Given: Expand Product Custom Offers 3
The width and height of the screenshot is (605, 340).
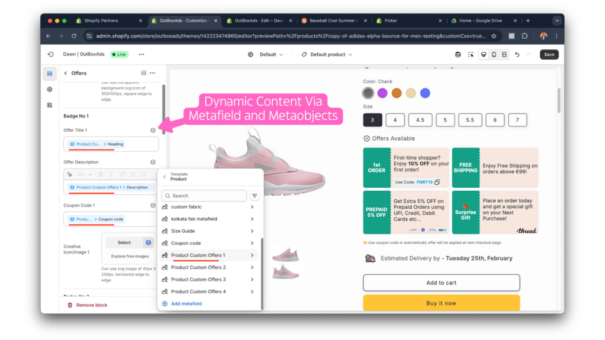Looking at the screenshot, I should coord(208,279).
